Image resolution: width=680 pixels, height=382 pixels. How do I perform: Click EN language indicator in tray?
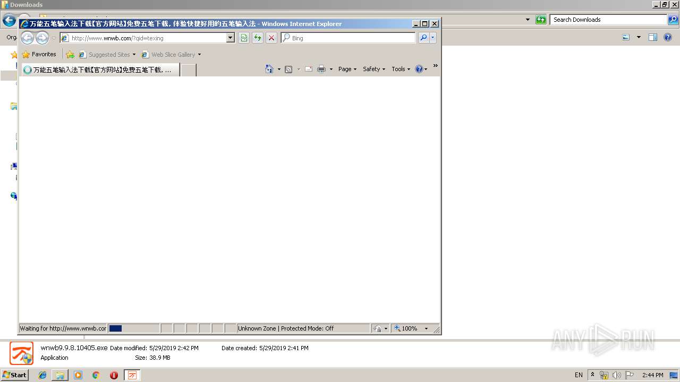point(579,375)
